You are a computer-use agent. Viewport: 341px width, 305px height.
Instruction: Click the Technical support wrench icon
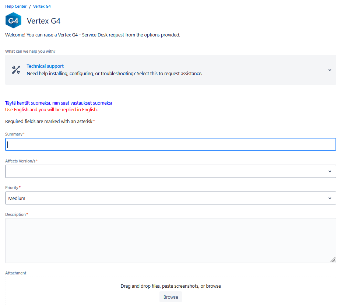pos(16,70)
